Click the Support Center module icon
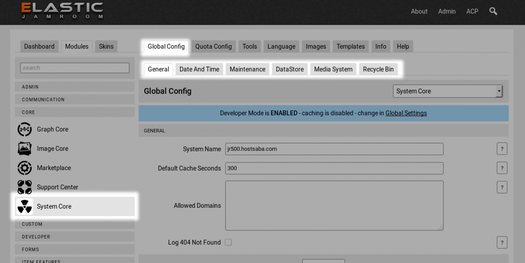Screen dimensions: 525x263 [25, 187]
